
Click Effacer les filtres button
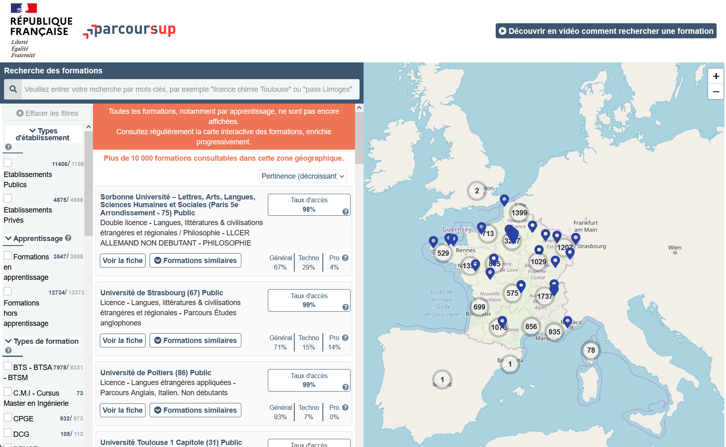[x=47, y=113]
